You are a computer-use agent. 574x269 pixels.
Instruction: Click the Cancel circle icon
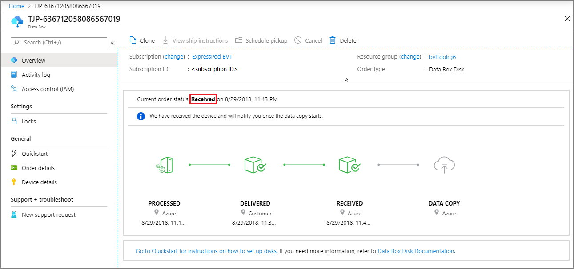click(x=298, y=40)
